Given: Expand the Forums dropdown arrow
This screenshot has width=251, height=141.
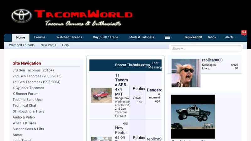Looking at the screenshot, I should pyautogui.click(x=47, y=37).
